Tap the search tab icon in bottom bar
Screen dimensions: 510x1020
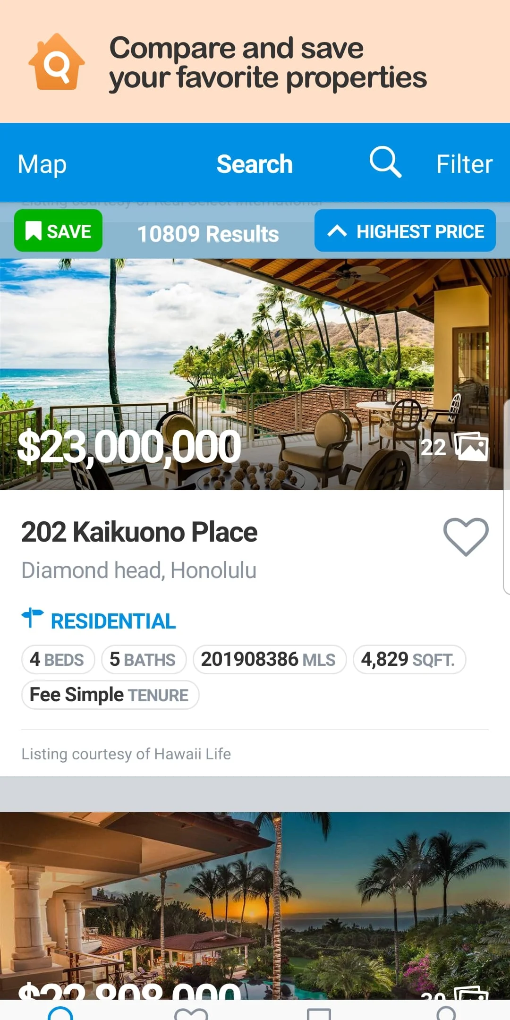click(x=61, y=1013)
